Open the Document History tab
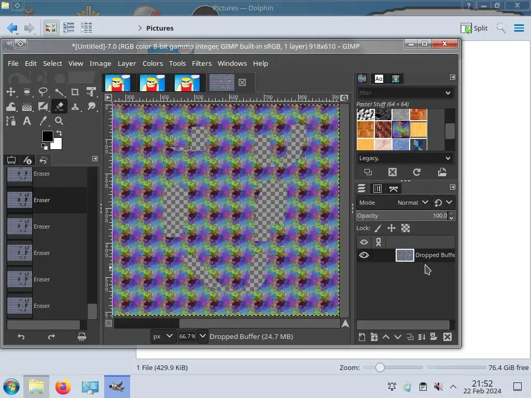531x398 pixels. click(x=396, y=79)
